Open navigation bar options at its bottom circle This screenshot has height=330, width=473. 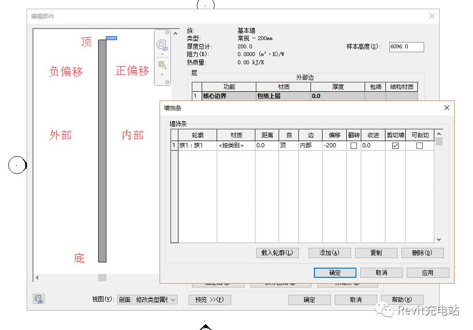tap(167, 82)
